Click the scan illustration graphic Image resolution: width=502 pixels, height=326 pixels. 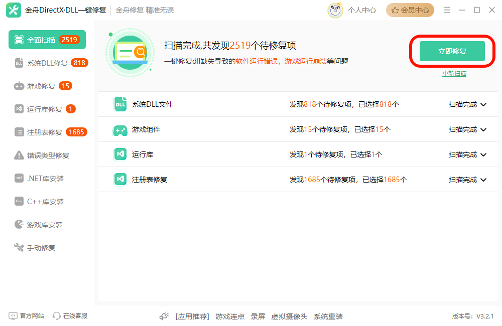[130, 53]
